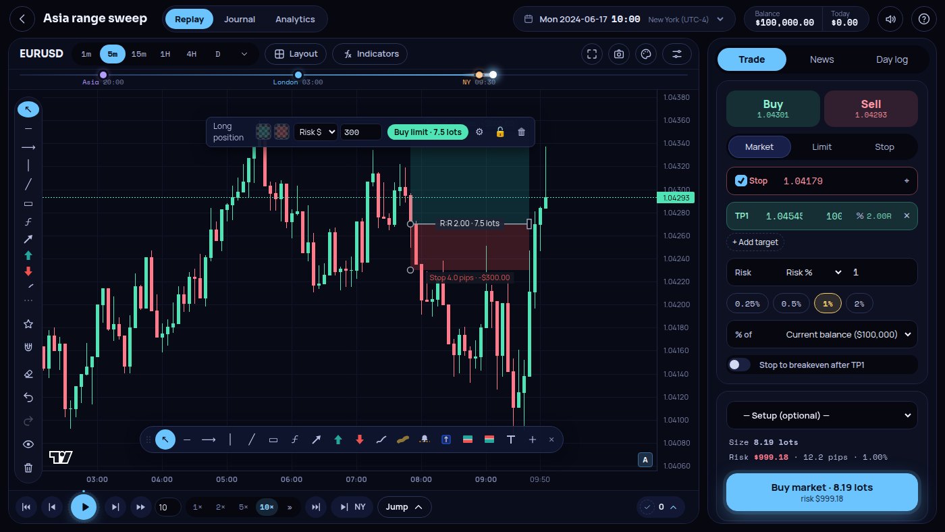
Task: Click the red stop color swatch
Action: click(281, 132)
